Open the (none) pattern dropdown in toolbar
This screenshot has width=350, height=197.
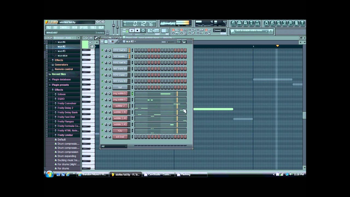pyautogui.click(x=220, y=30)
